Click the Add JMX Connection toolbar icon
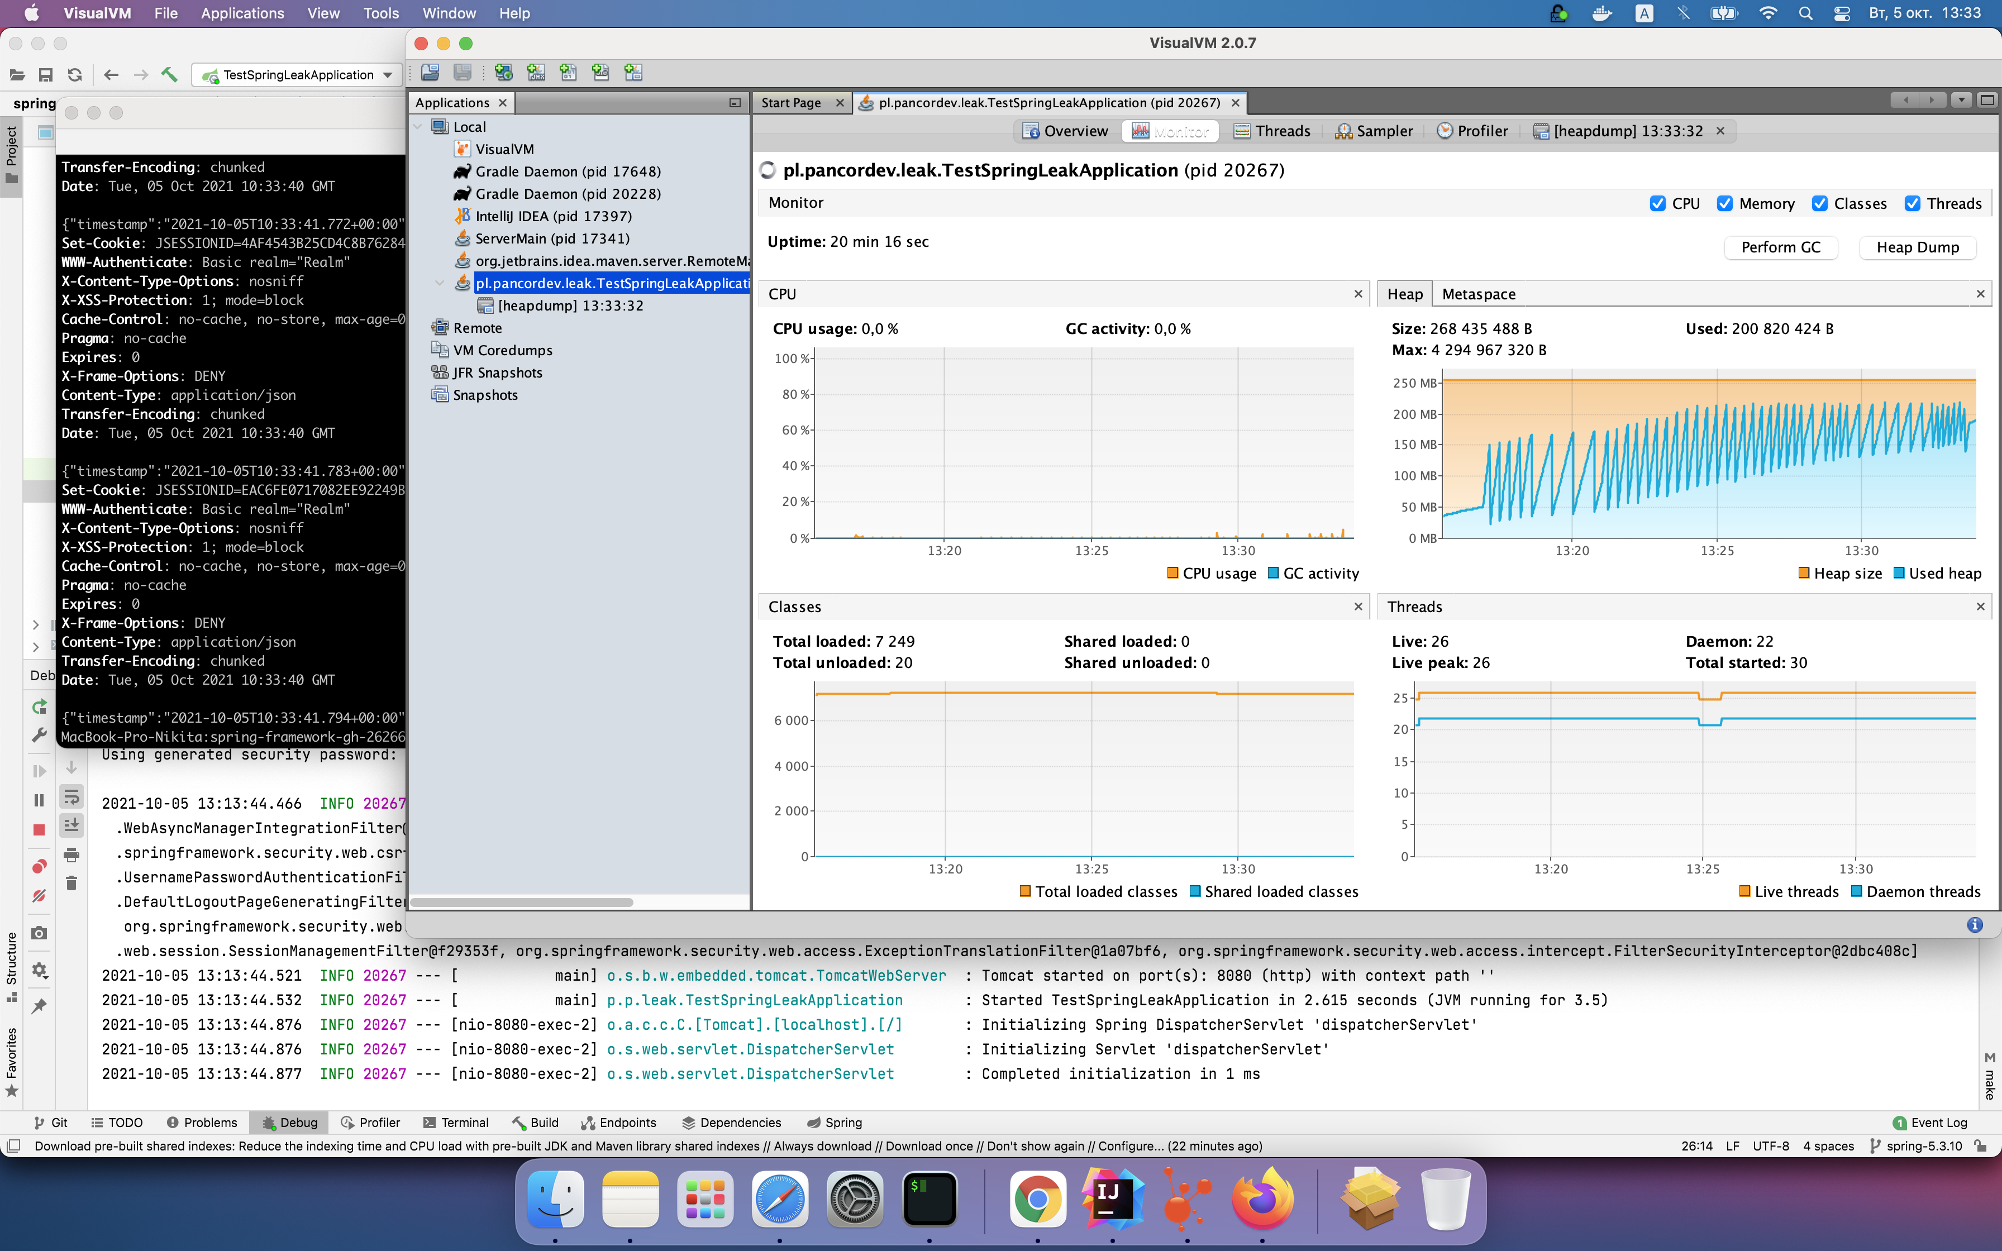Screen dimensions: 2002x1251 pyautogui.click(x=536, y=73)
